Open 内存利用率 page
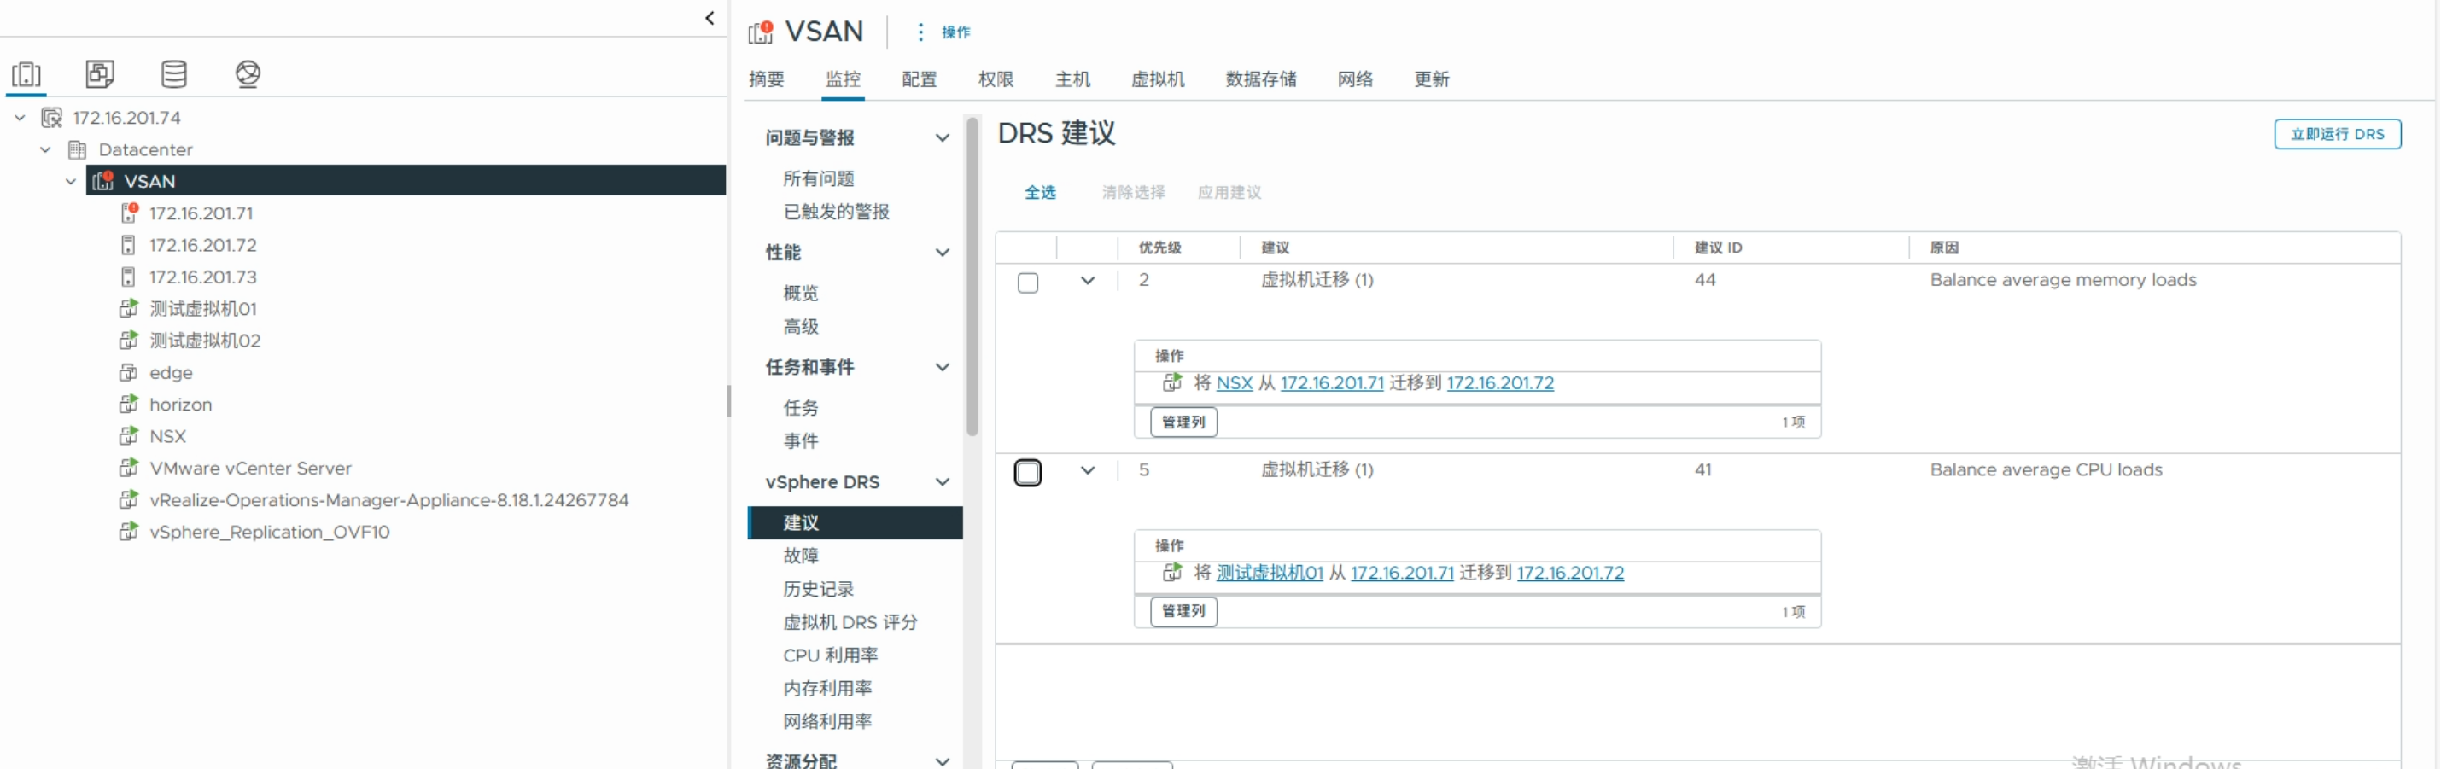This screenshot has width=2441, height=769. click(827, 689)
